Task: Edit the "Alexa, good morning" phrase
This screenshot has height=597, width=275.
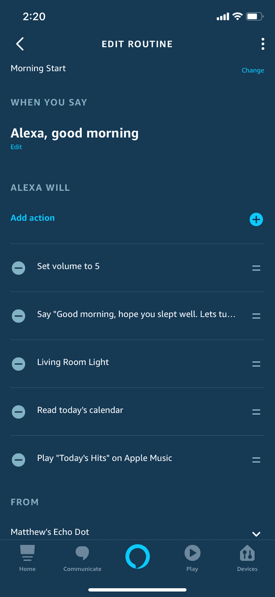Action: point(16,146)
